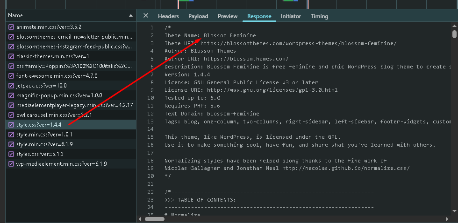Click the icon next to magnific-popup.min.css
The image size is (458, 223).
tap(11, 95)
